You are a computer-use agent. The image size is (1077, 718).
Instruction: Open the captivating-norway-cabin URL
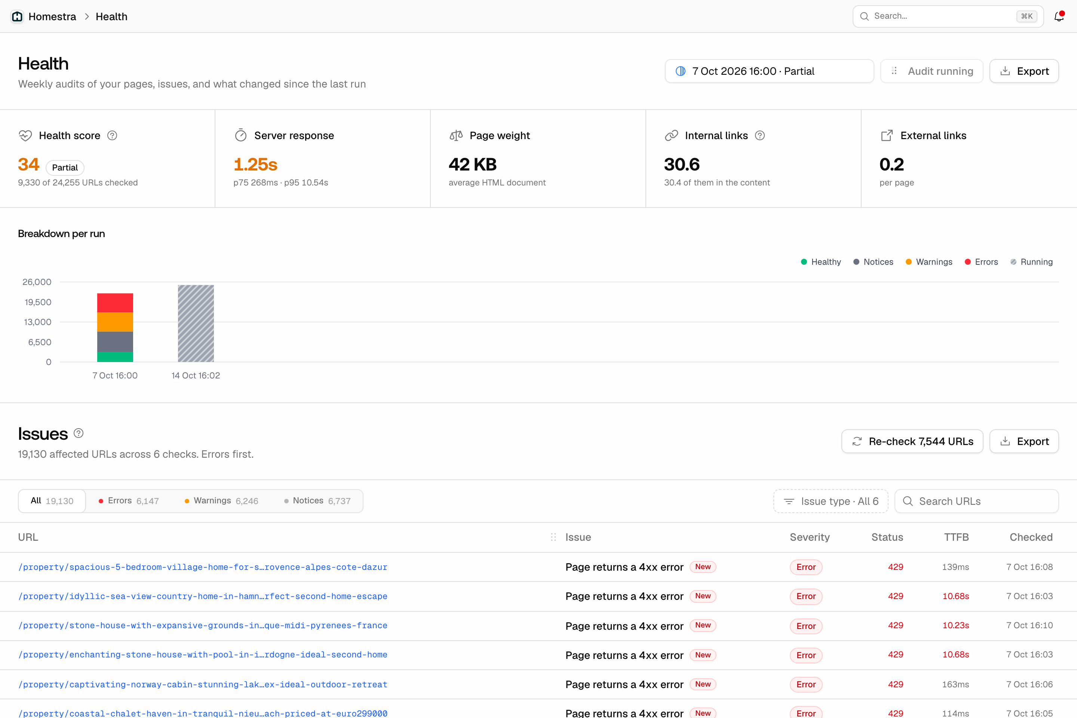(202, 685)
